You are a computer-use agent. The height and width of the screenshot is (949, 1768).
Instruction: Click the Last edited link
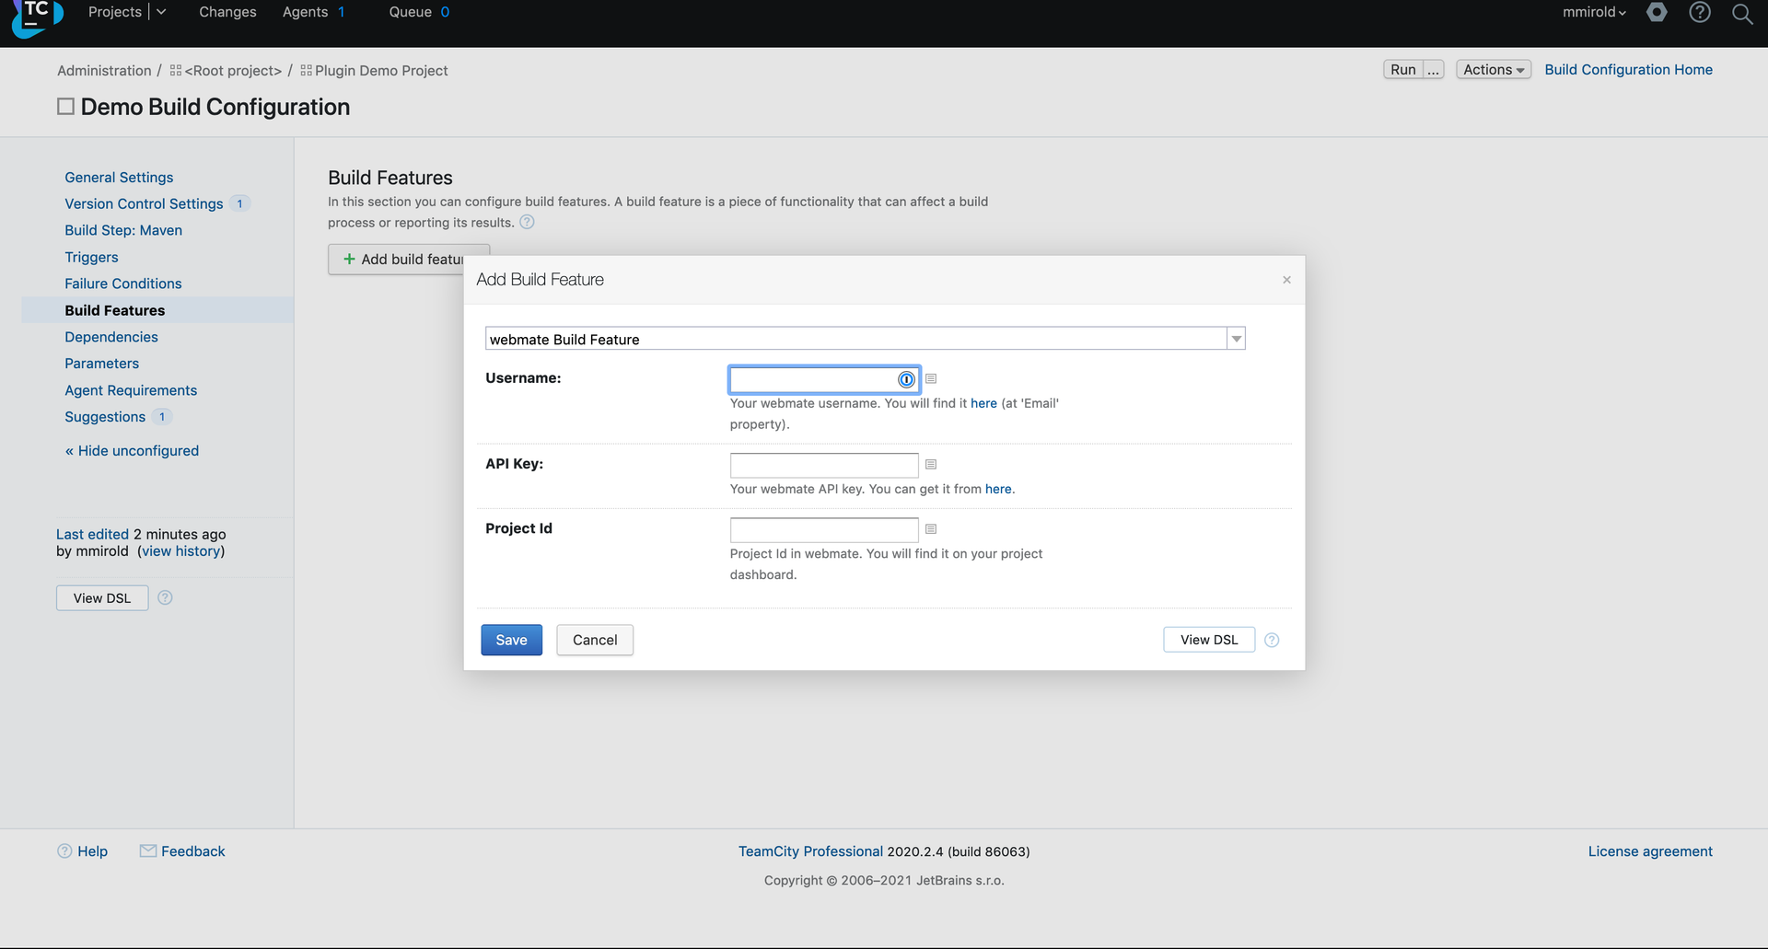pos(92,535)
